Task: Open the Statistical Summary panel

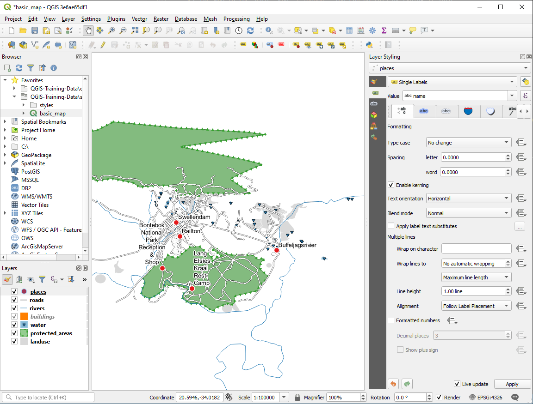Action: pos(383,30)
